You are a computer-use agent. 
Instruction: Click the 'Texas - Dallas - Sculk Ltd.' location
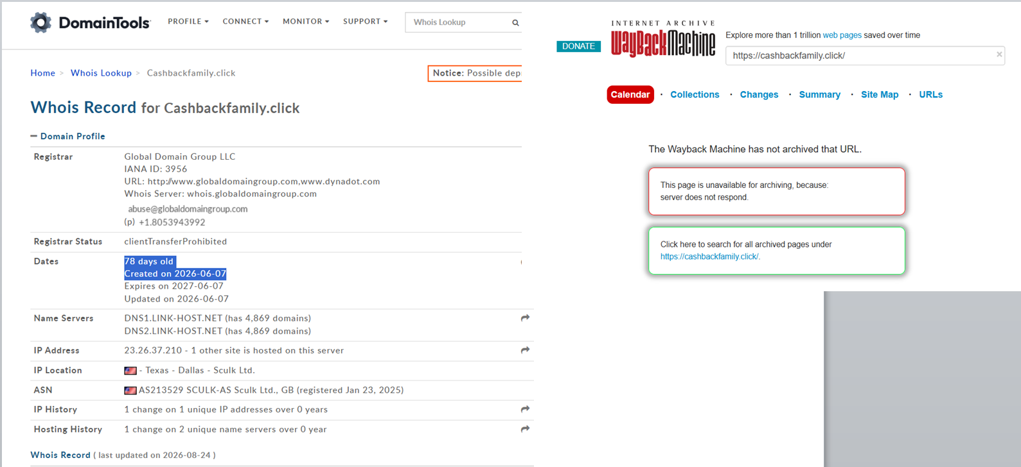click(200, 371)
